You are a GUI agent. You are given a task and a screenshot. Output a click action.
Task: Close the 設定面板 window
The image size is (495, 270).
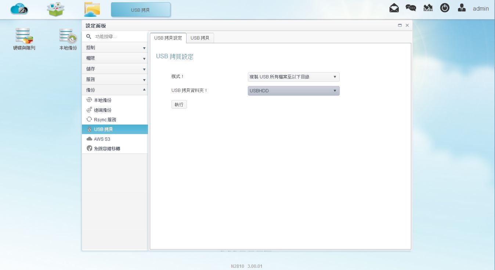[407, 26]
